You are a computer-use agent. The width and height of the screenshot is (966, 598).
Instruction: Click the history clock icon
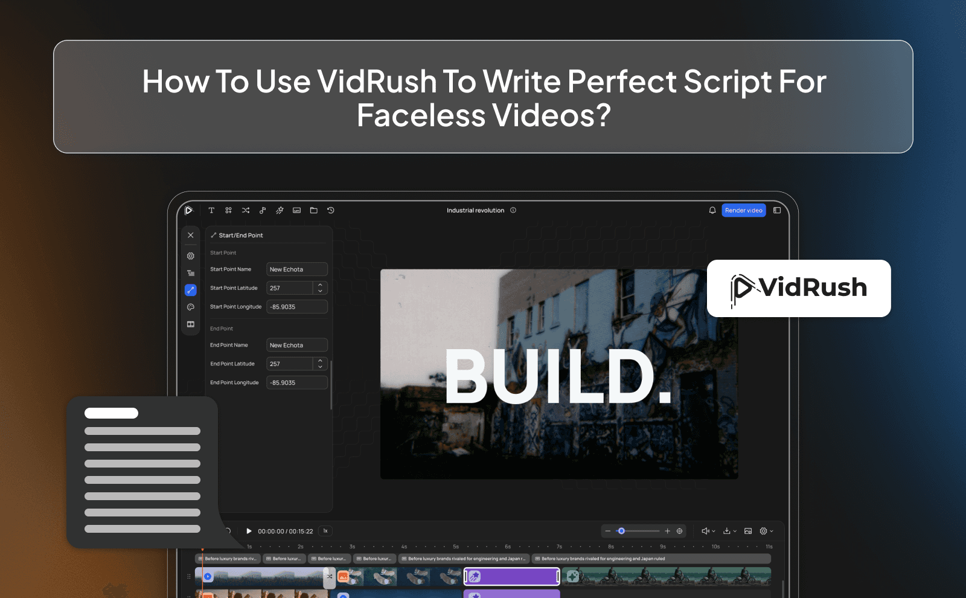331,210
